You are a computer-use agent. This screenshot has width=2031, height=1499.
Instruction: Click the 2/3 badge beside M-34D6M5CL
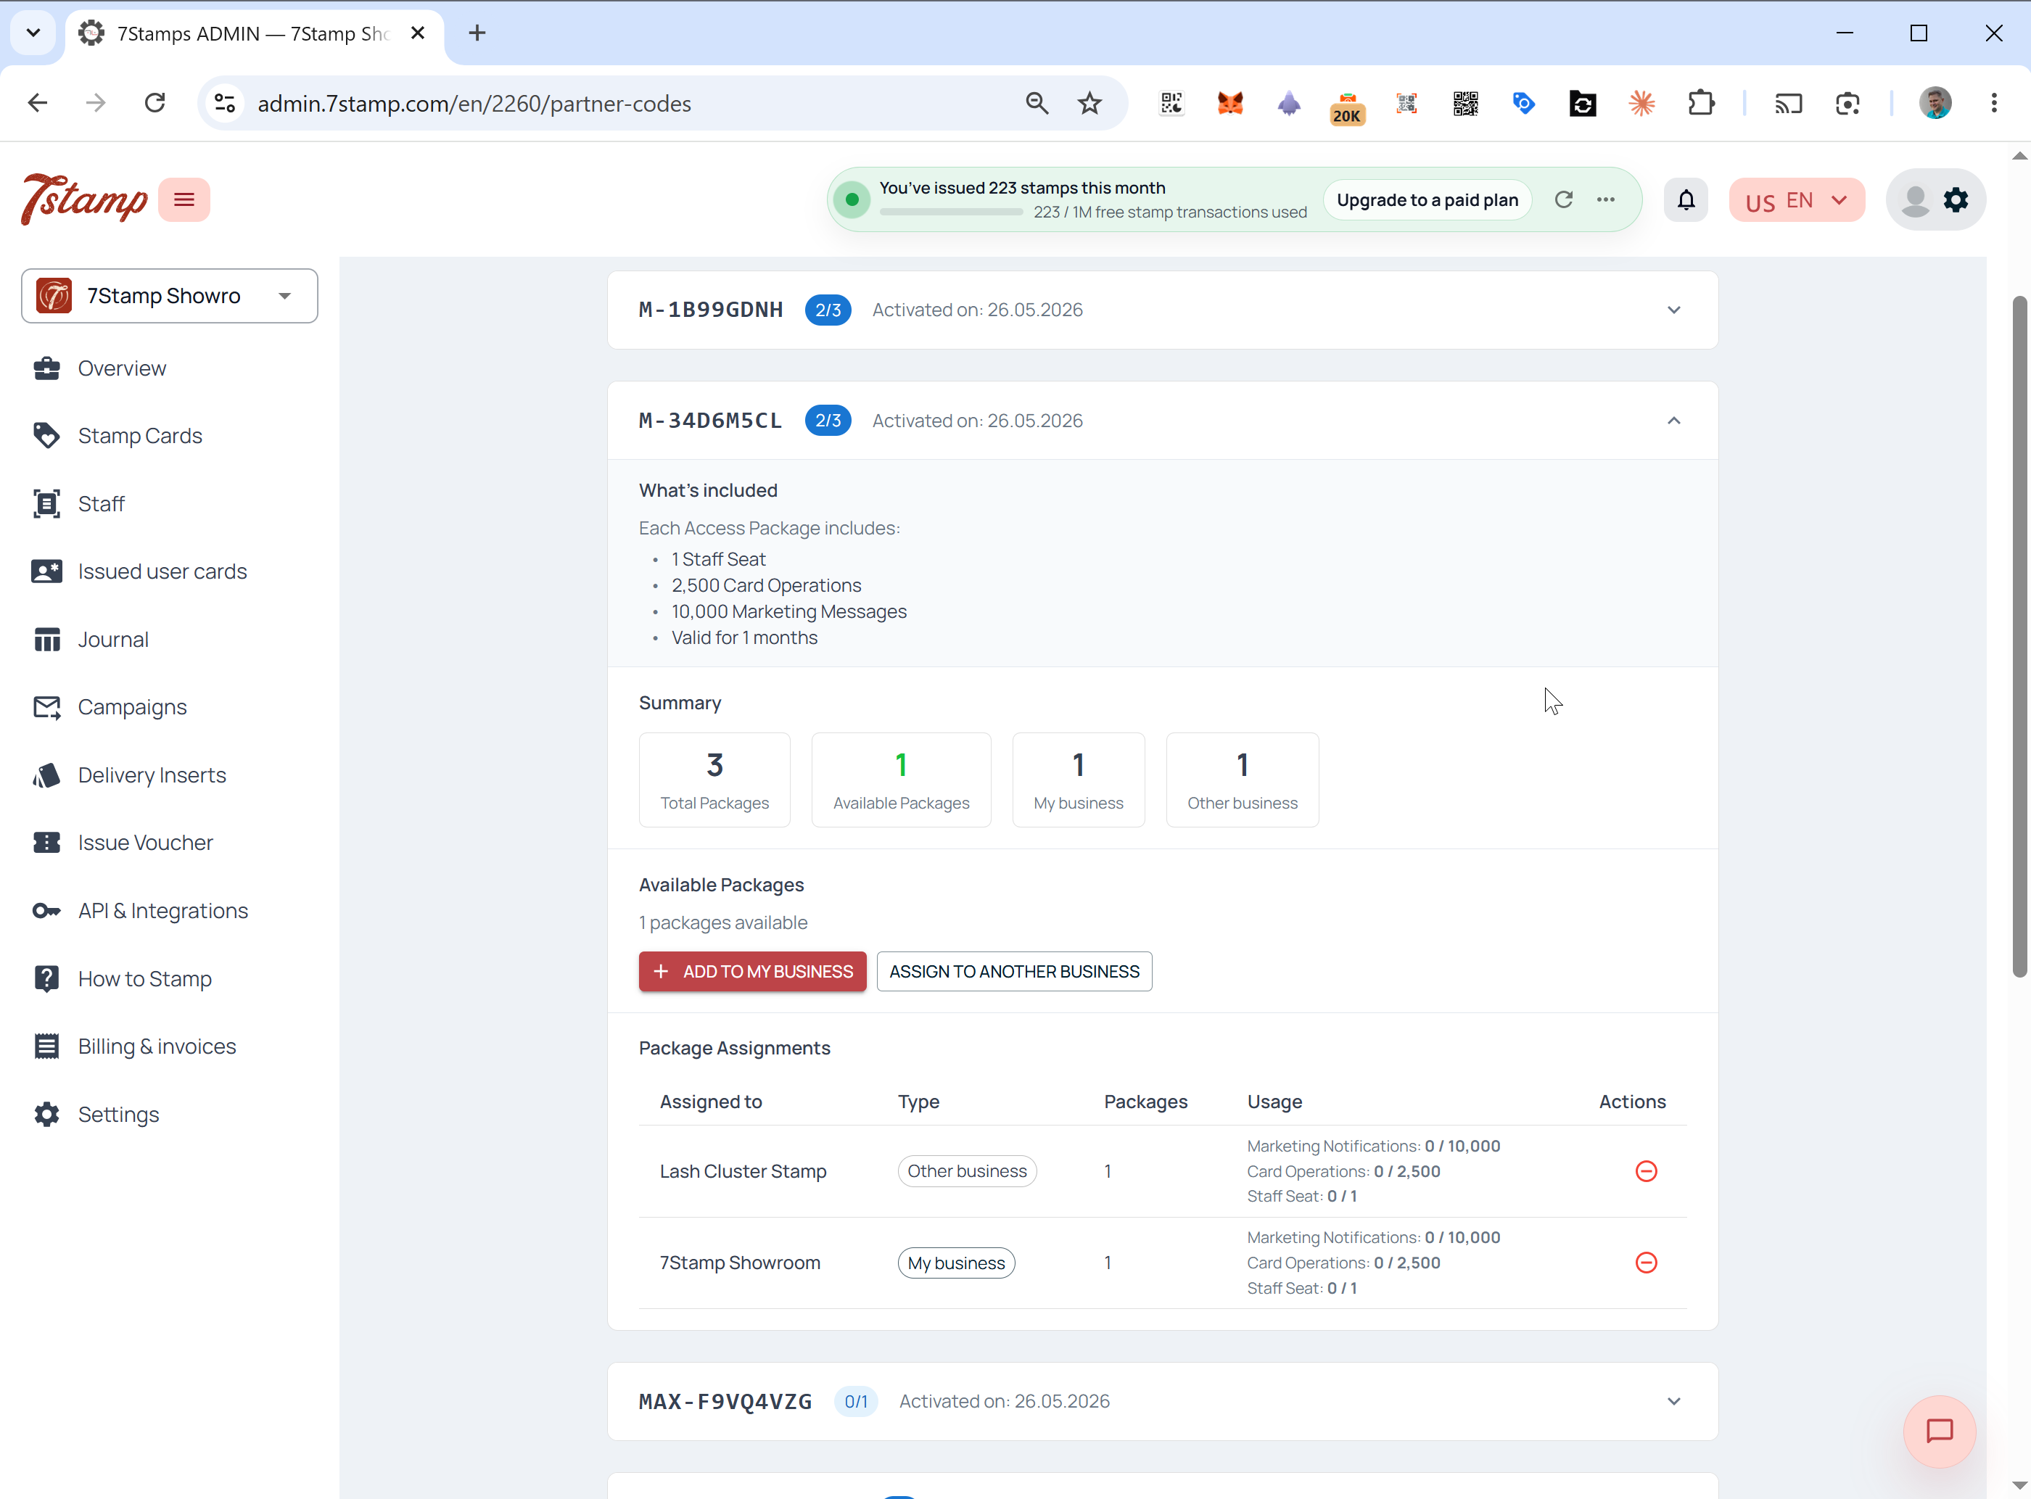tap(828, 421)
